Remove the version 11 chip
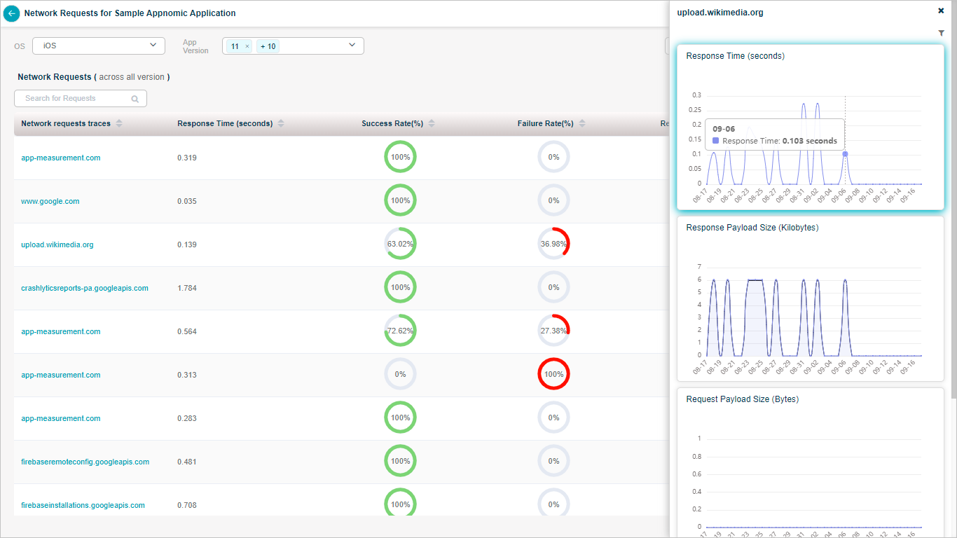The width and height of the screenshot is (957, 538). coord(247,46)
